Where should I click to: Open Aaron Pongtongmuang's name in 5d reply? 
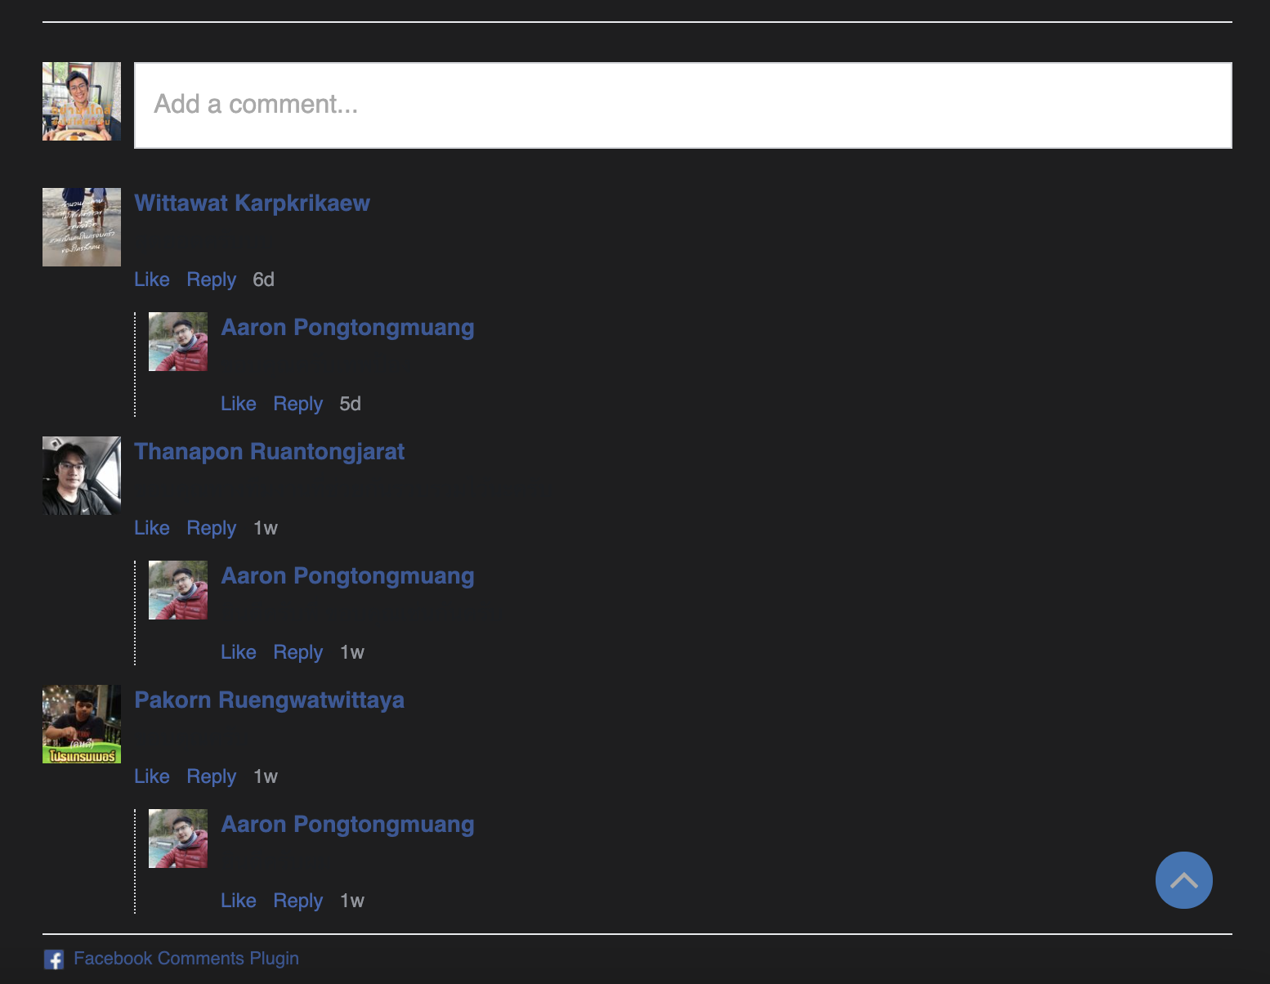(347, 327)
